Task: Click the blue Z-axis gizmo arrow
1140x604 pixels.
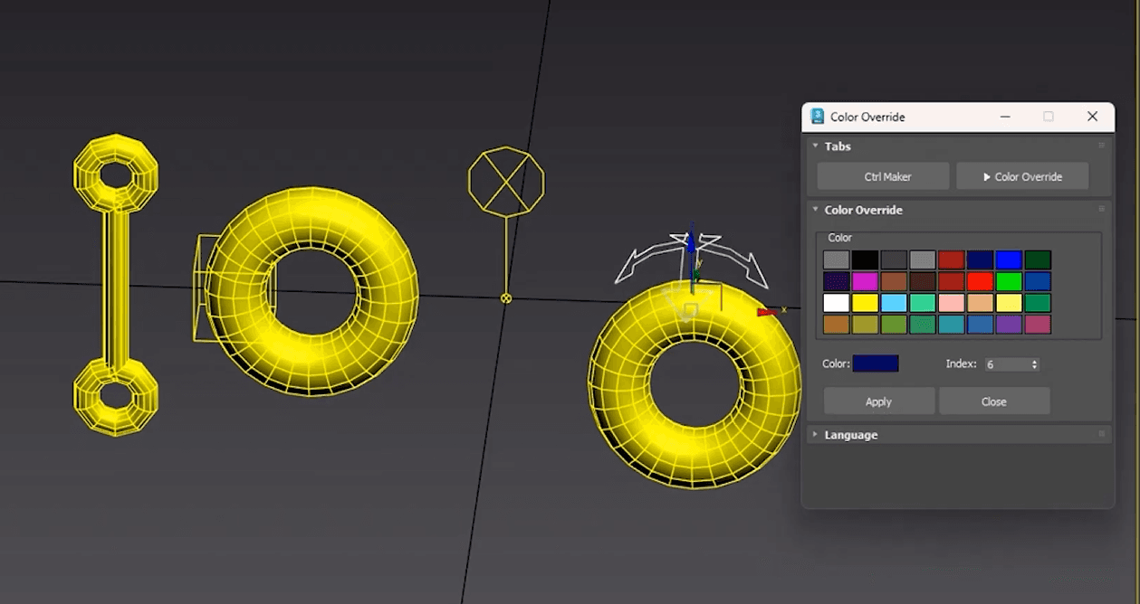Action: pos(691,242)
